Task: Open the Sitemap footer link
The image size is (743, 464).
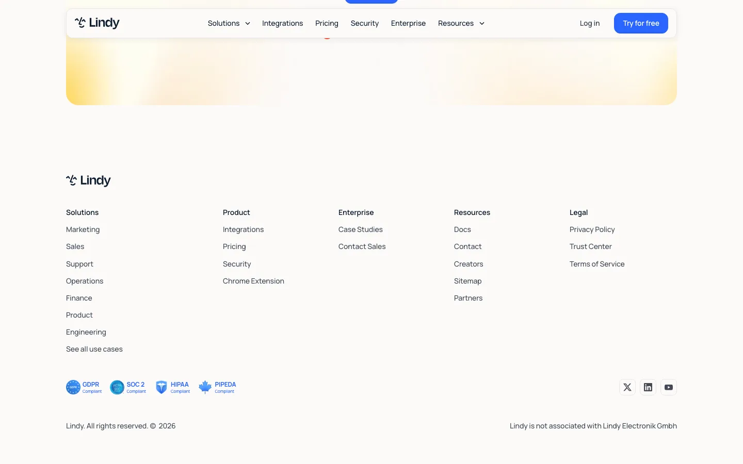Action: pyautogui.click(x=467, y=281)
